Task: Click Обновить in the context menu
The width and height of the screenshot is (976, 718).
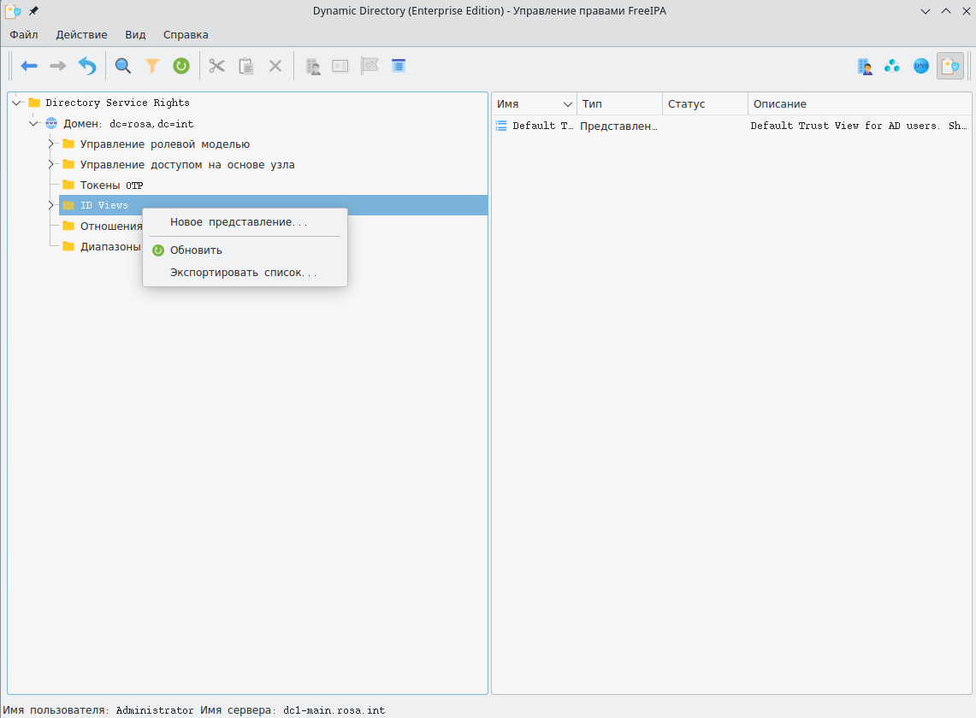Action: (x=196, y=250)
